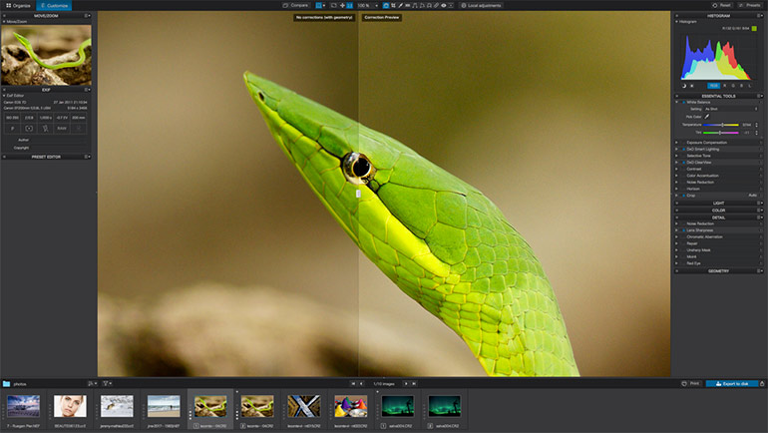Click the Local adjustments button
This screenshot has height=433, width=768.
point(484,5)
